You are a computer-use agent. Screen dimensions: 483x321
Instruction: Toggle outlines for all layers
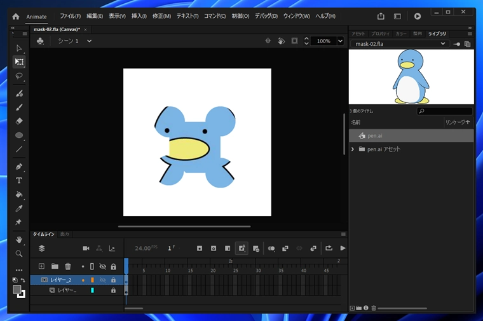coord(92,266)
